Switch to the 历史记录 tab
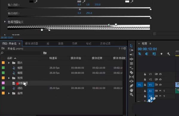 coord(105,43)
